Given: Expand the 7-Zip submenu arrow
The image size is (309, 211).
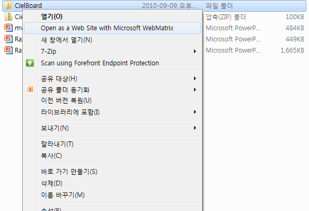Looking at the screenshot, I should pyautogui.click(x=195, y=52).
